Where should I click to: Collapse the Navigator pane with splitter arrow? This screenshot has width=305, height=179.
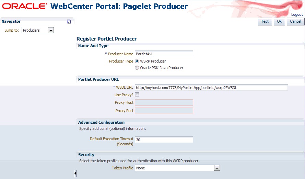(x=75, y=174)
